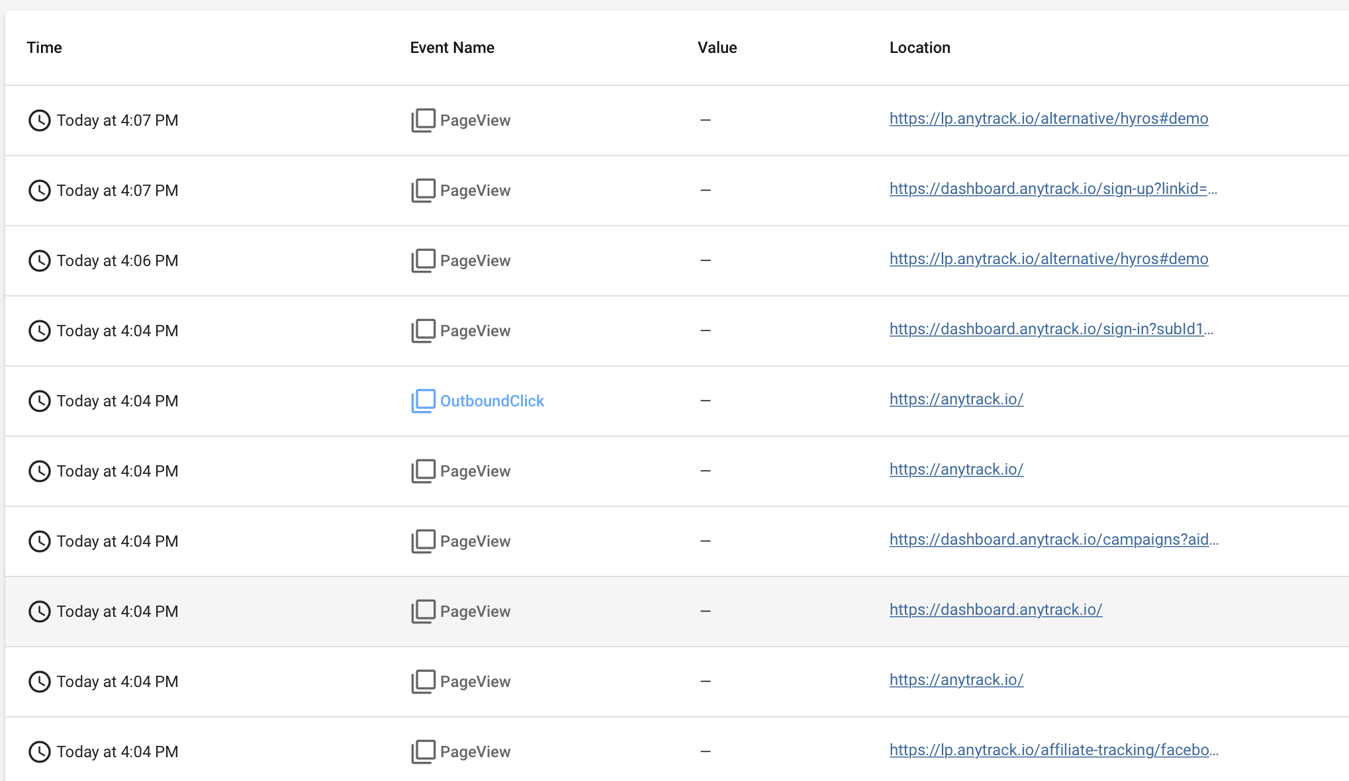Click the PageView icon in the sign-in row
This screenshot has width=1349, height=781.
[424, 331]
